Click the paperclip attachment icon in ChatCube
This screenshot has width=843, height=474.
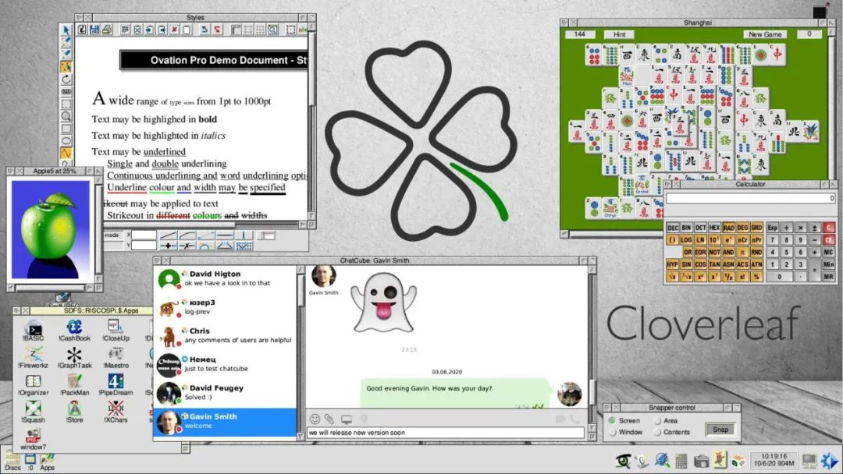[x=329, y=419]
